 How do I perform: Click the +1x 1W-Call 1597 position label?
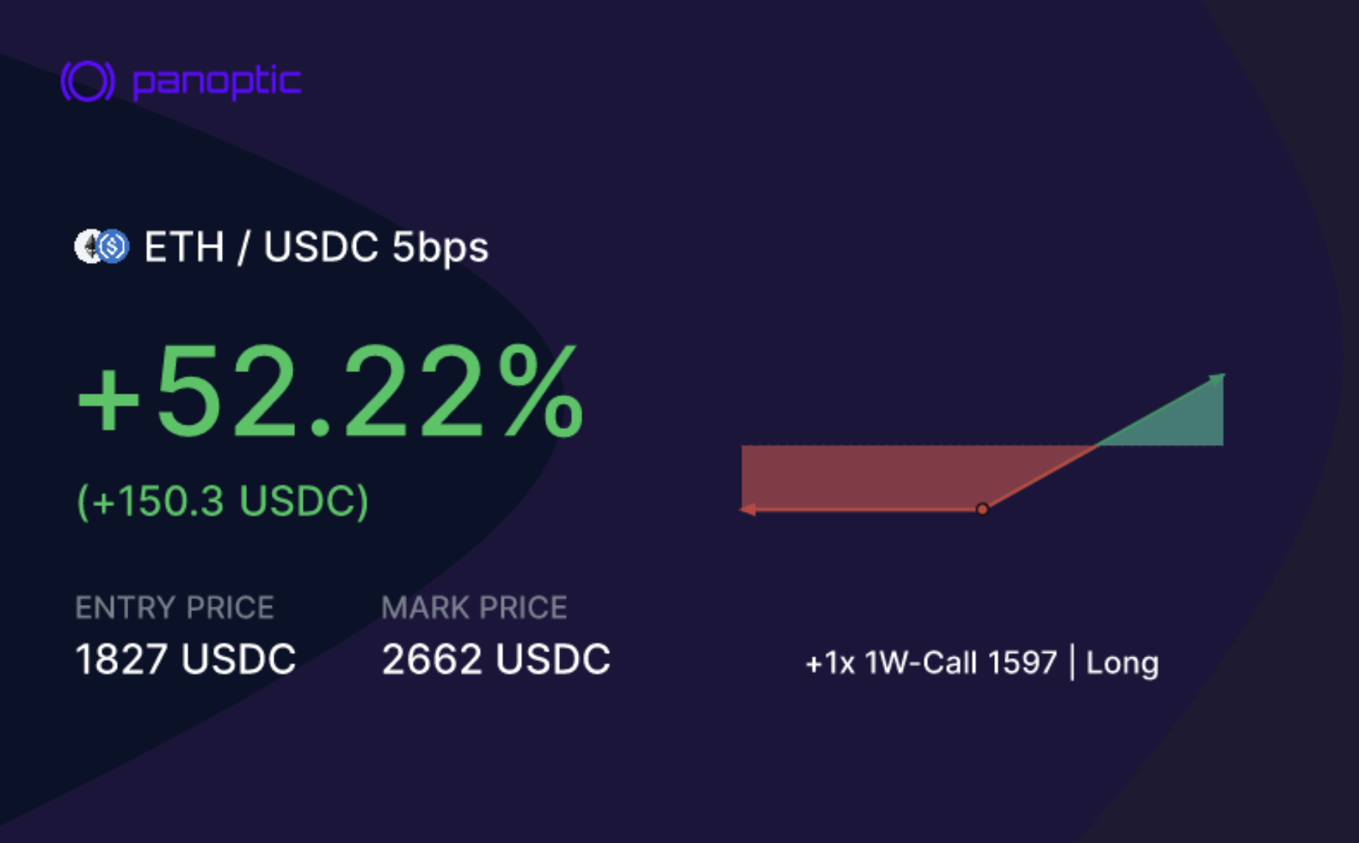tap(932, 662)
